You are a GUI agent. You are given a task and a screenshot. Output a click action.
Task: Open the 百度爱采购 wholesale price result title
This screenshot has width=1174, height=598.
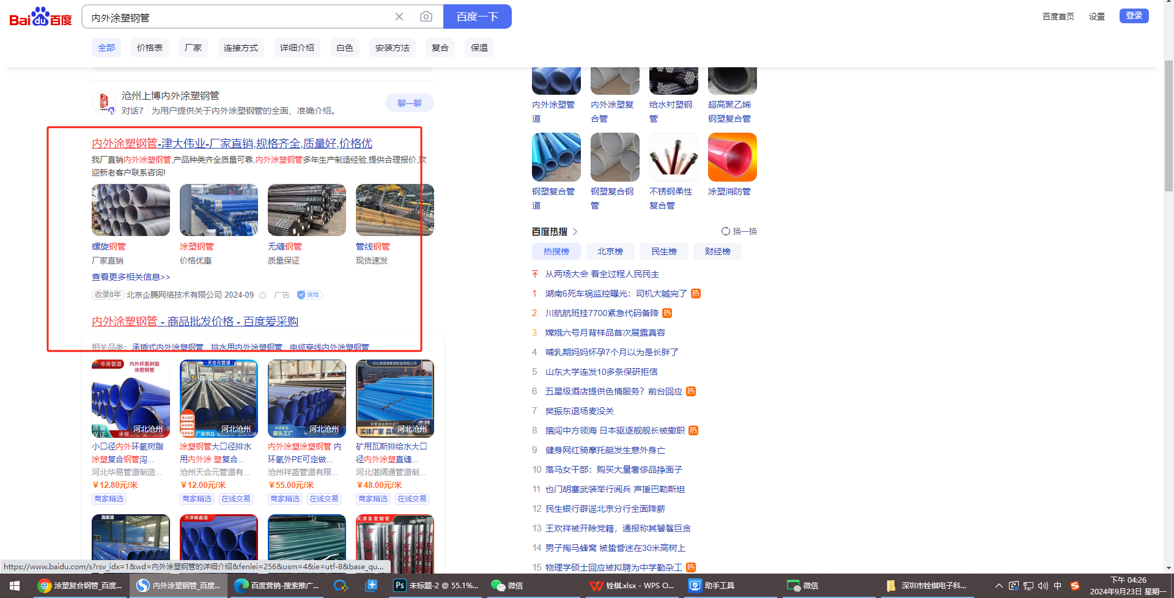click(195, 321)
